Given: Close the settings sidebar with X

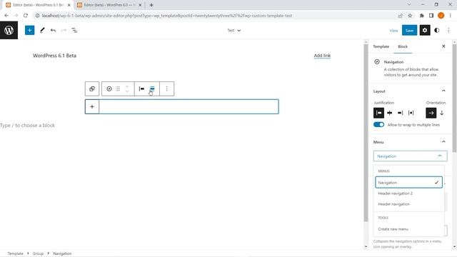Looking at the screenshot, I should [443, 46].
